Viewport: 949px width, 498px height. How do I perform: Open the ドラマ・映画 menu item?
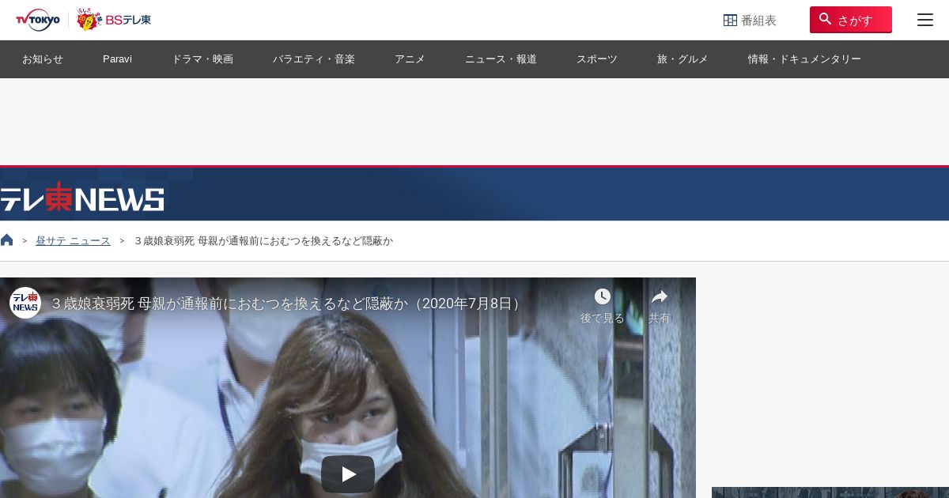tap(202, 59)
